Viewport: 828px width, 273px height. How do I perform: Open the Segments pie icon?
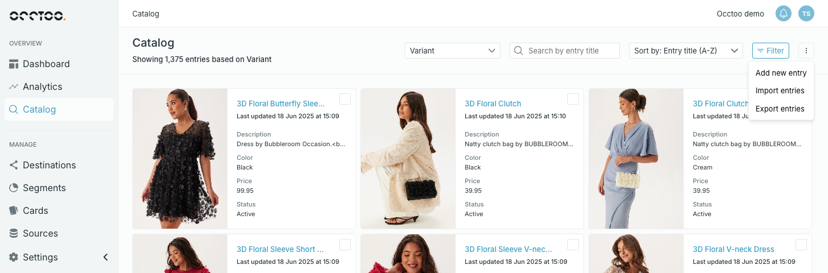click(14, 188)
